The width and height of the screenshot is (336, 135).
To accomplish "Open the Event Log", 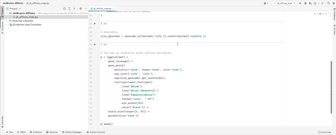I will [324, 132].
